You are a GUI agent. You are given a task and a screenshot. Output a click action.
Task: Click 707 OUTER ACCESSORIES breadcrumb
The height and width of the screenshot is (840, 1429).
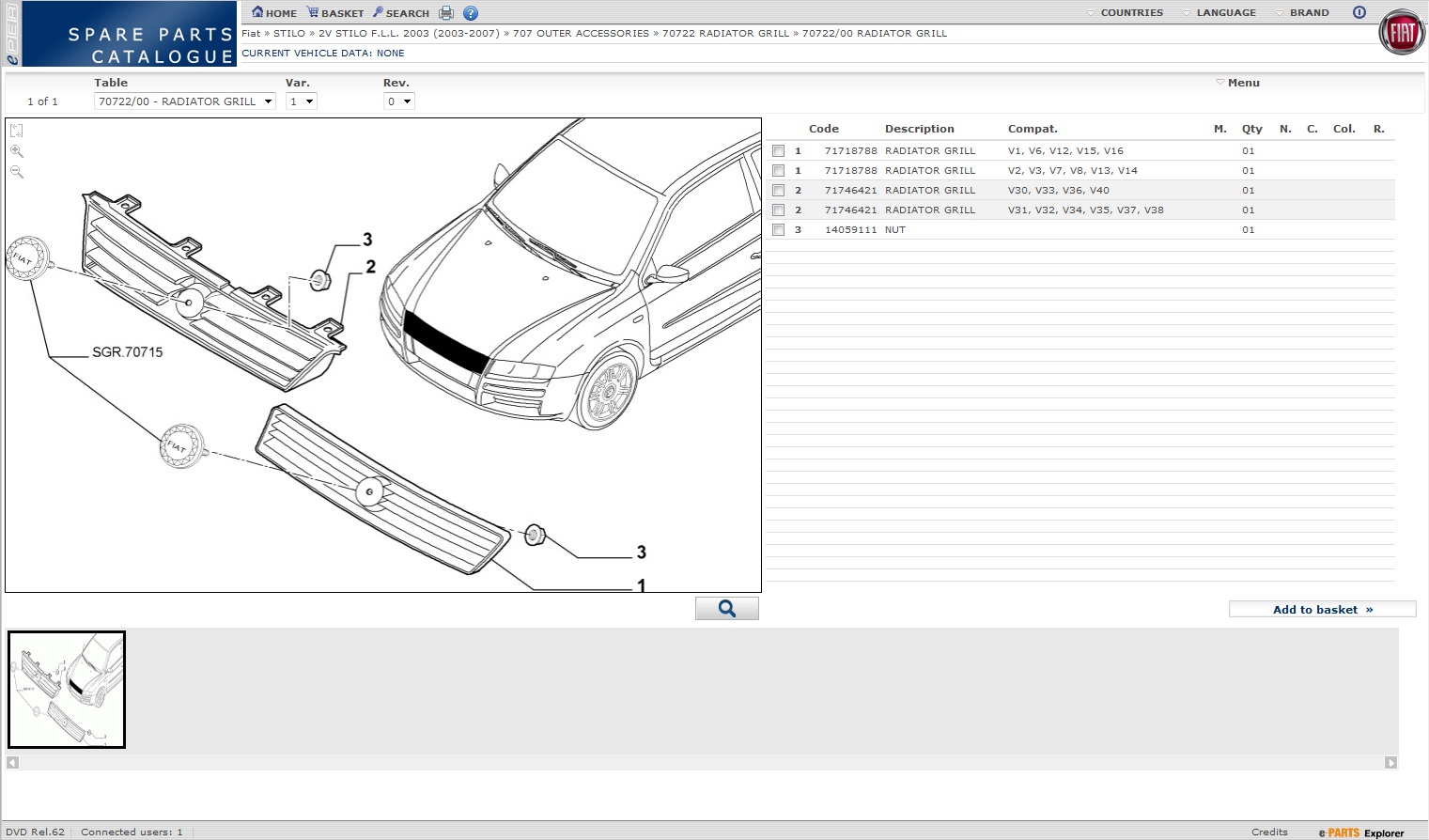[581, 33]
